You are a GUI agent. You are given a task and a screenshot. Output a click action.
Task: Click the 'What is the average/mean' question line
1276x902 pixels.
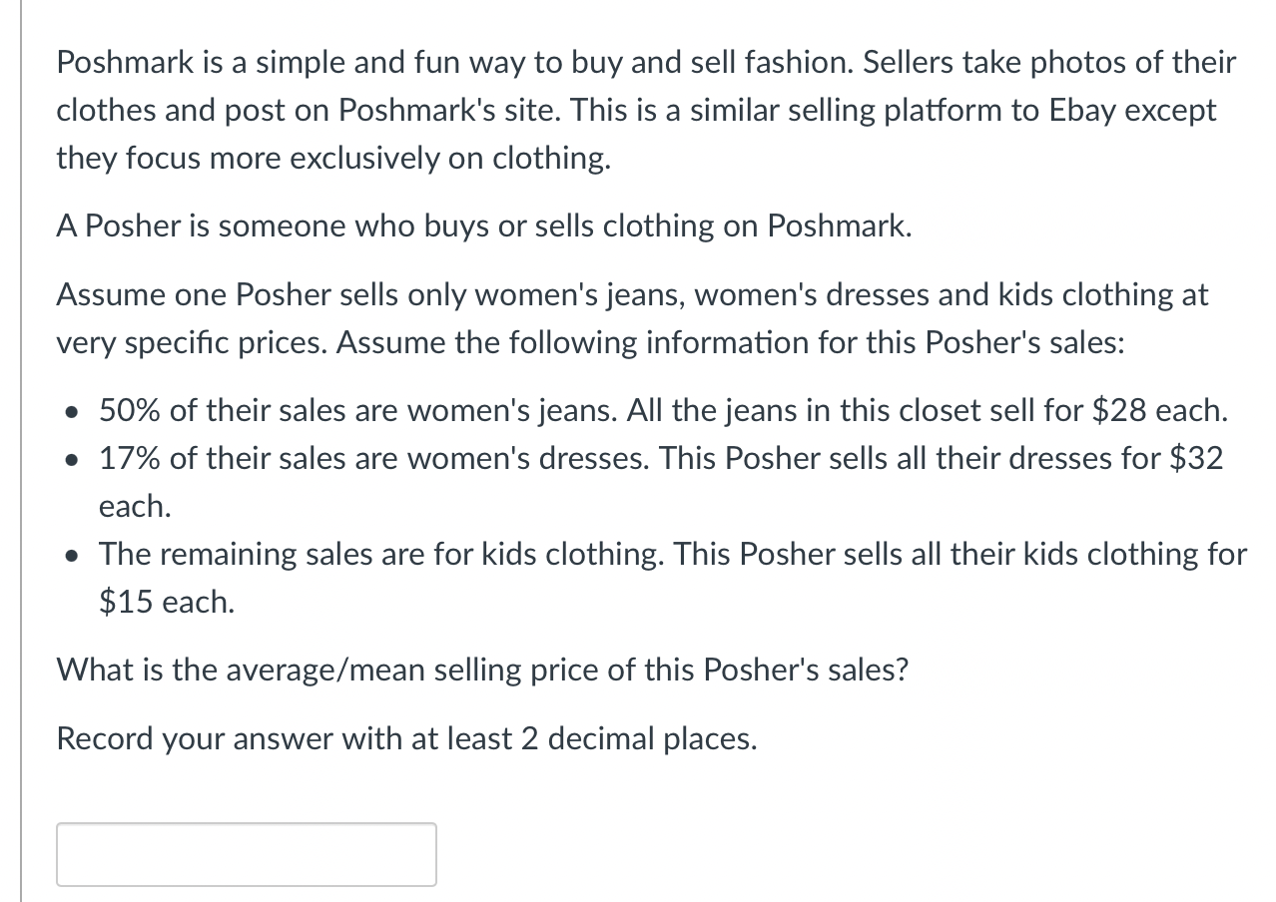coord(482,670)
